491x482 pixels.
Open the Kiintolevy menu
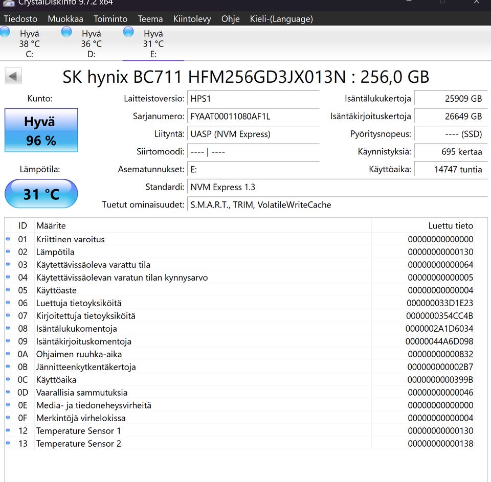coord(192,19)
